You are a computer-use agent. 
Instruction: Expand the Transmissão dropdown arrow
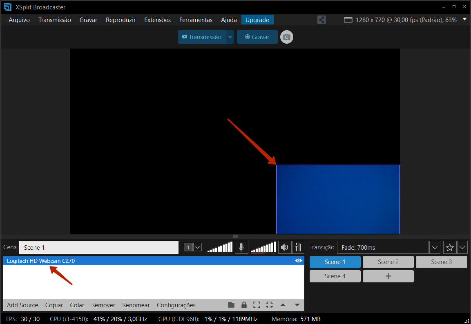[230, 37]
